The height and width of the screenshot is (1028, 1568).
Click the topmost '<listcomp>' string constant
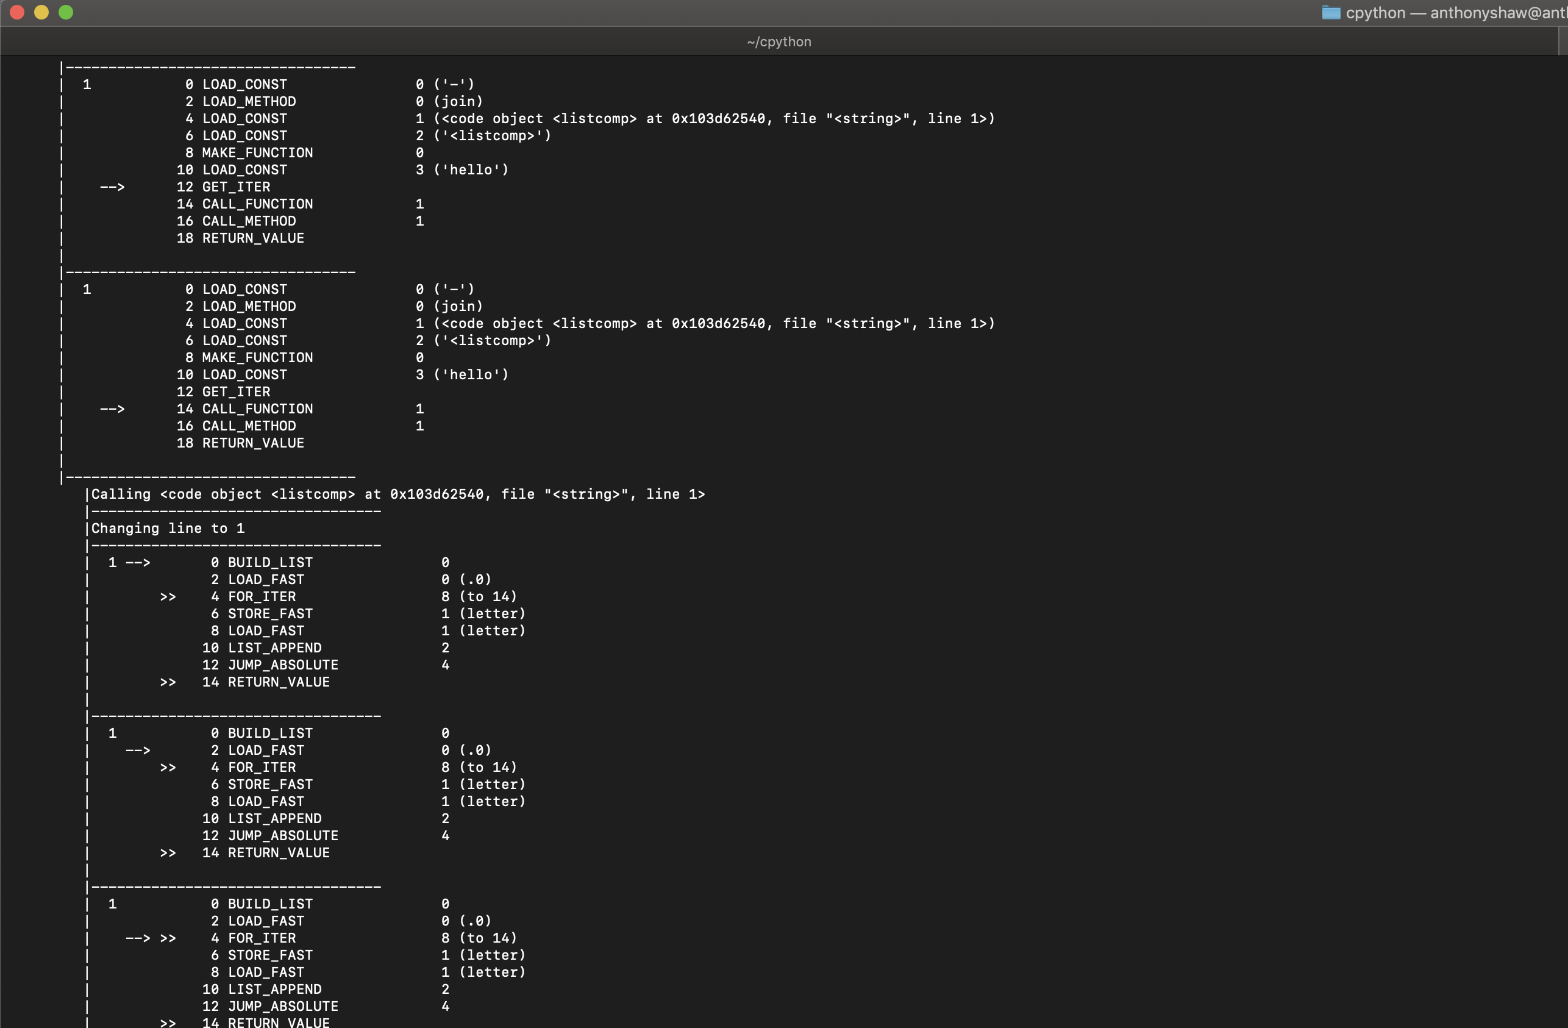click(x=492, y=136)
